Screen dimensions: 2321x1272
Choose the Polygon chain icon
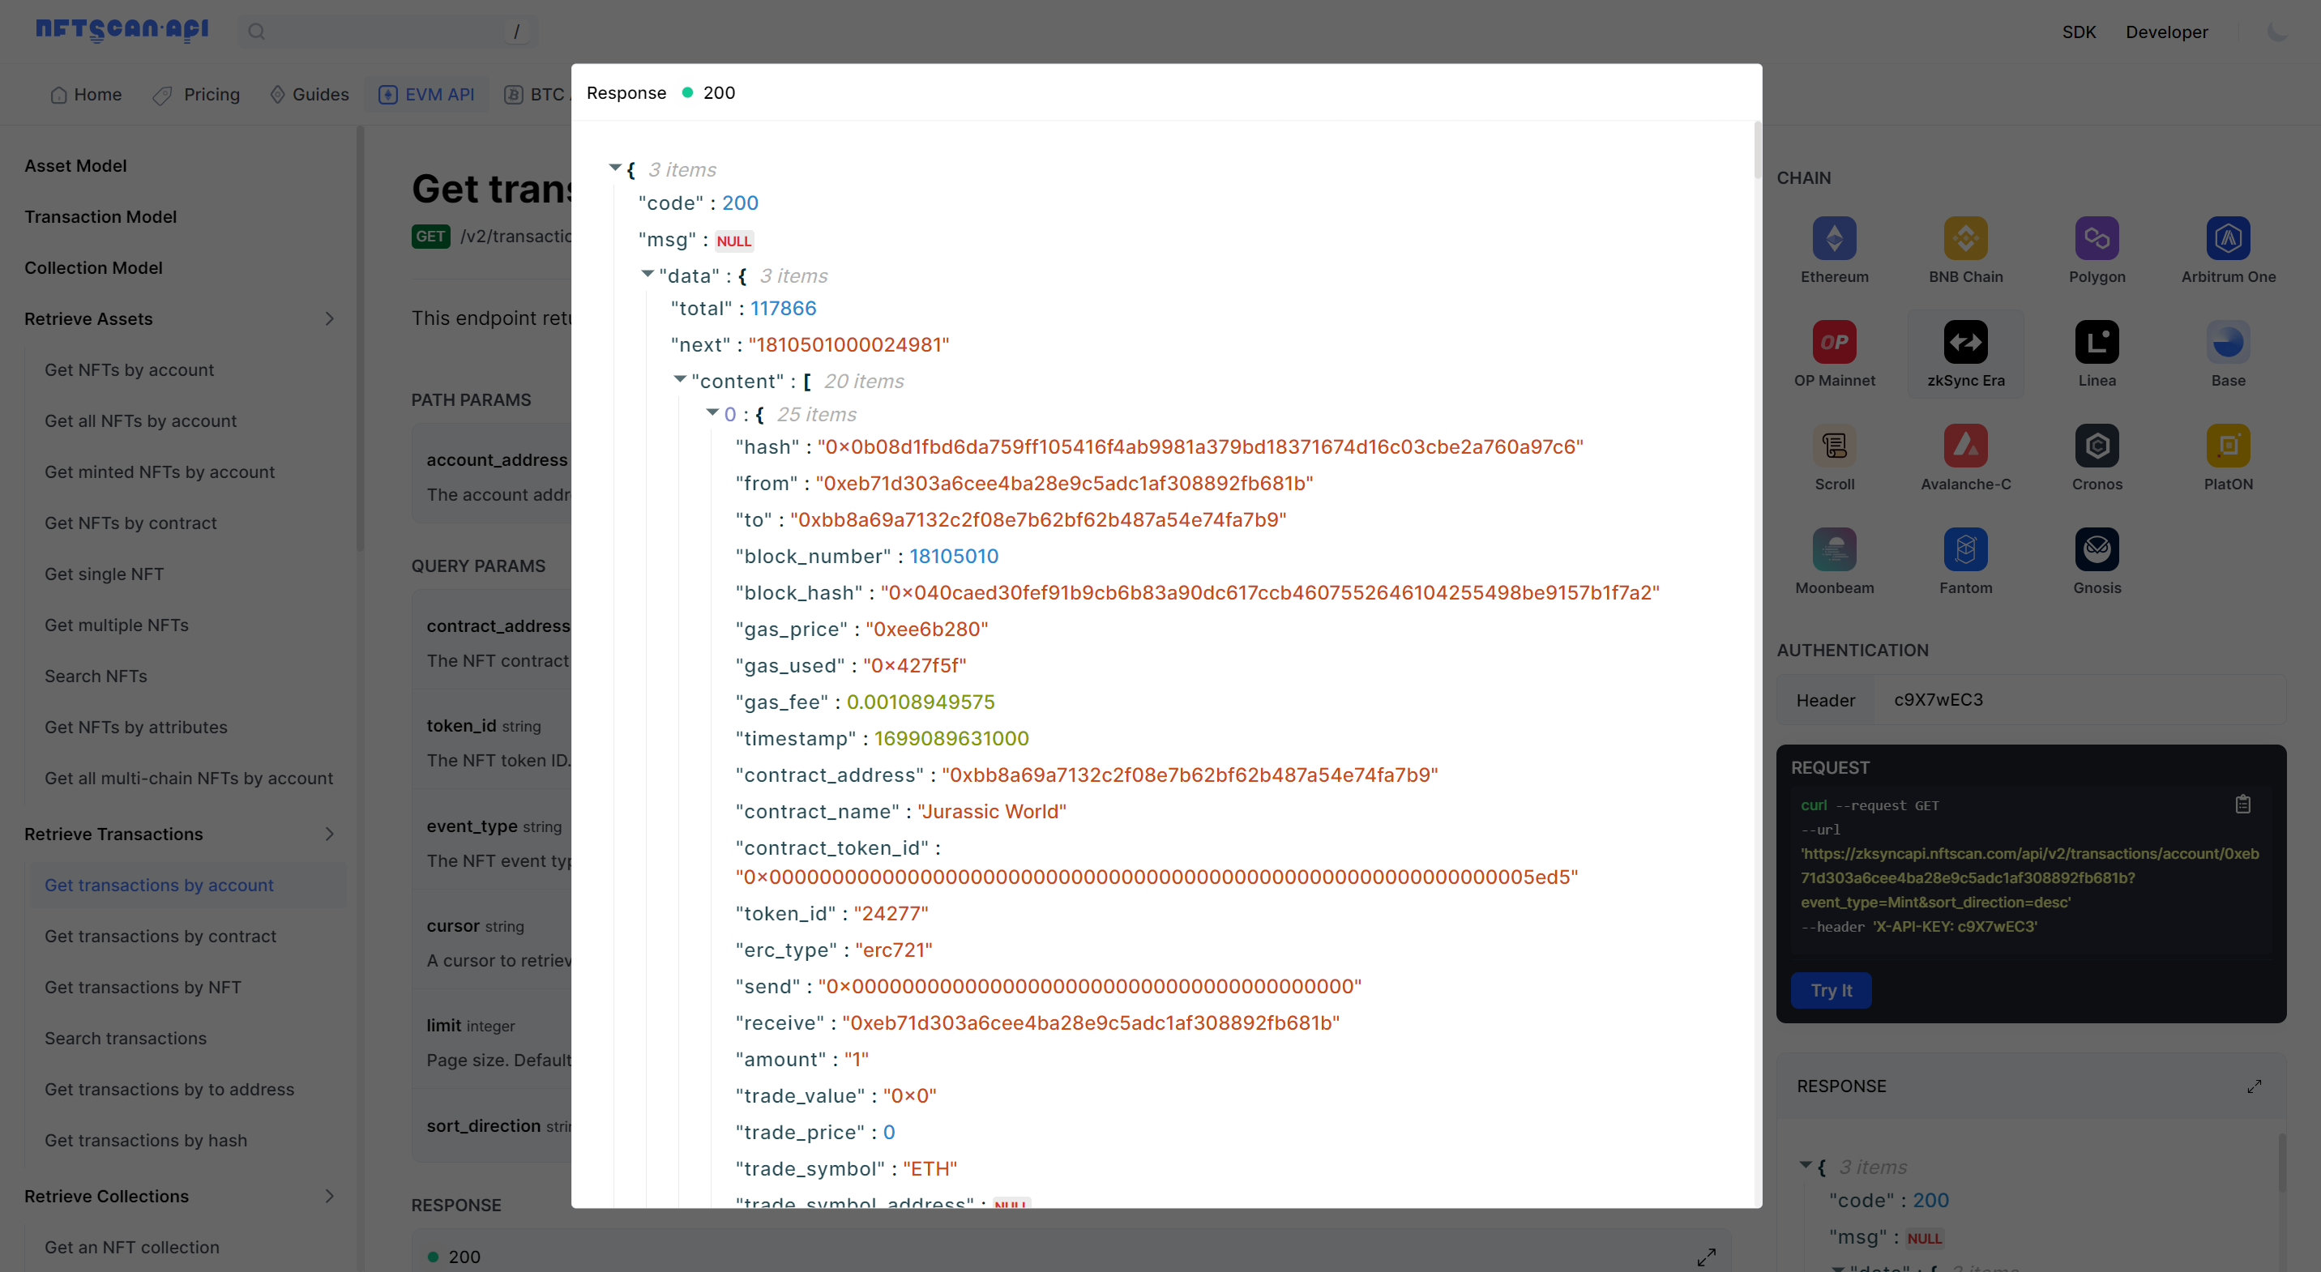(2096, 239)
